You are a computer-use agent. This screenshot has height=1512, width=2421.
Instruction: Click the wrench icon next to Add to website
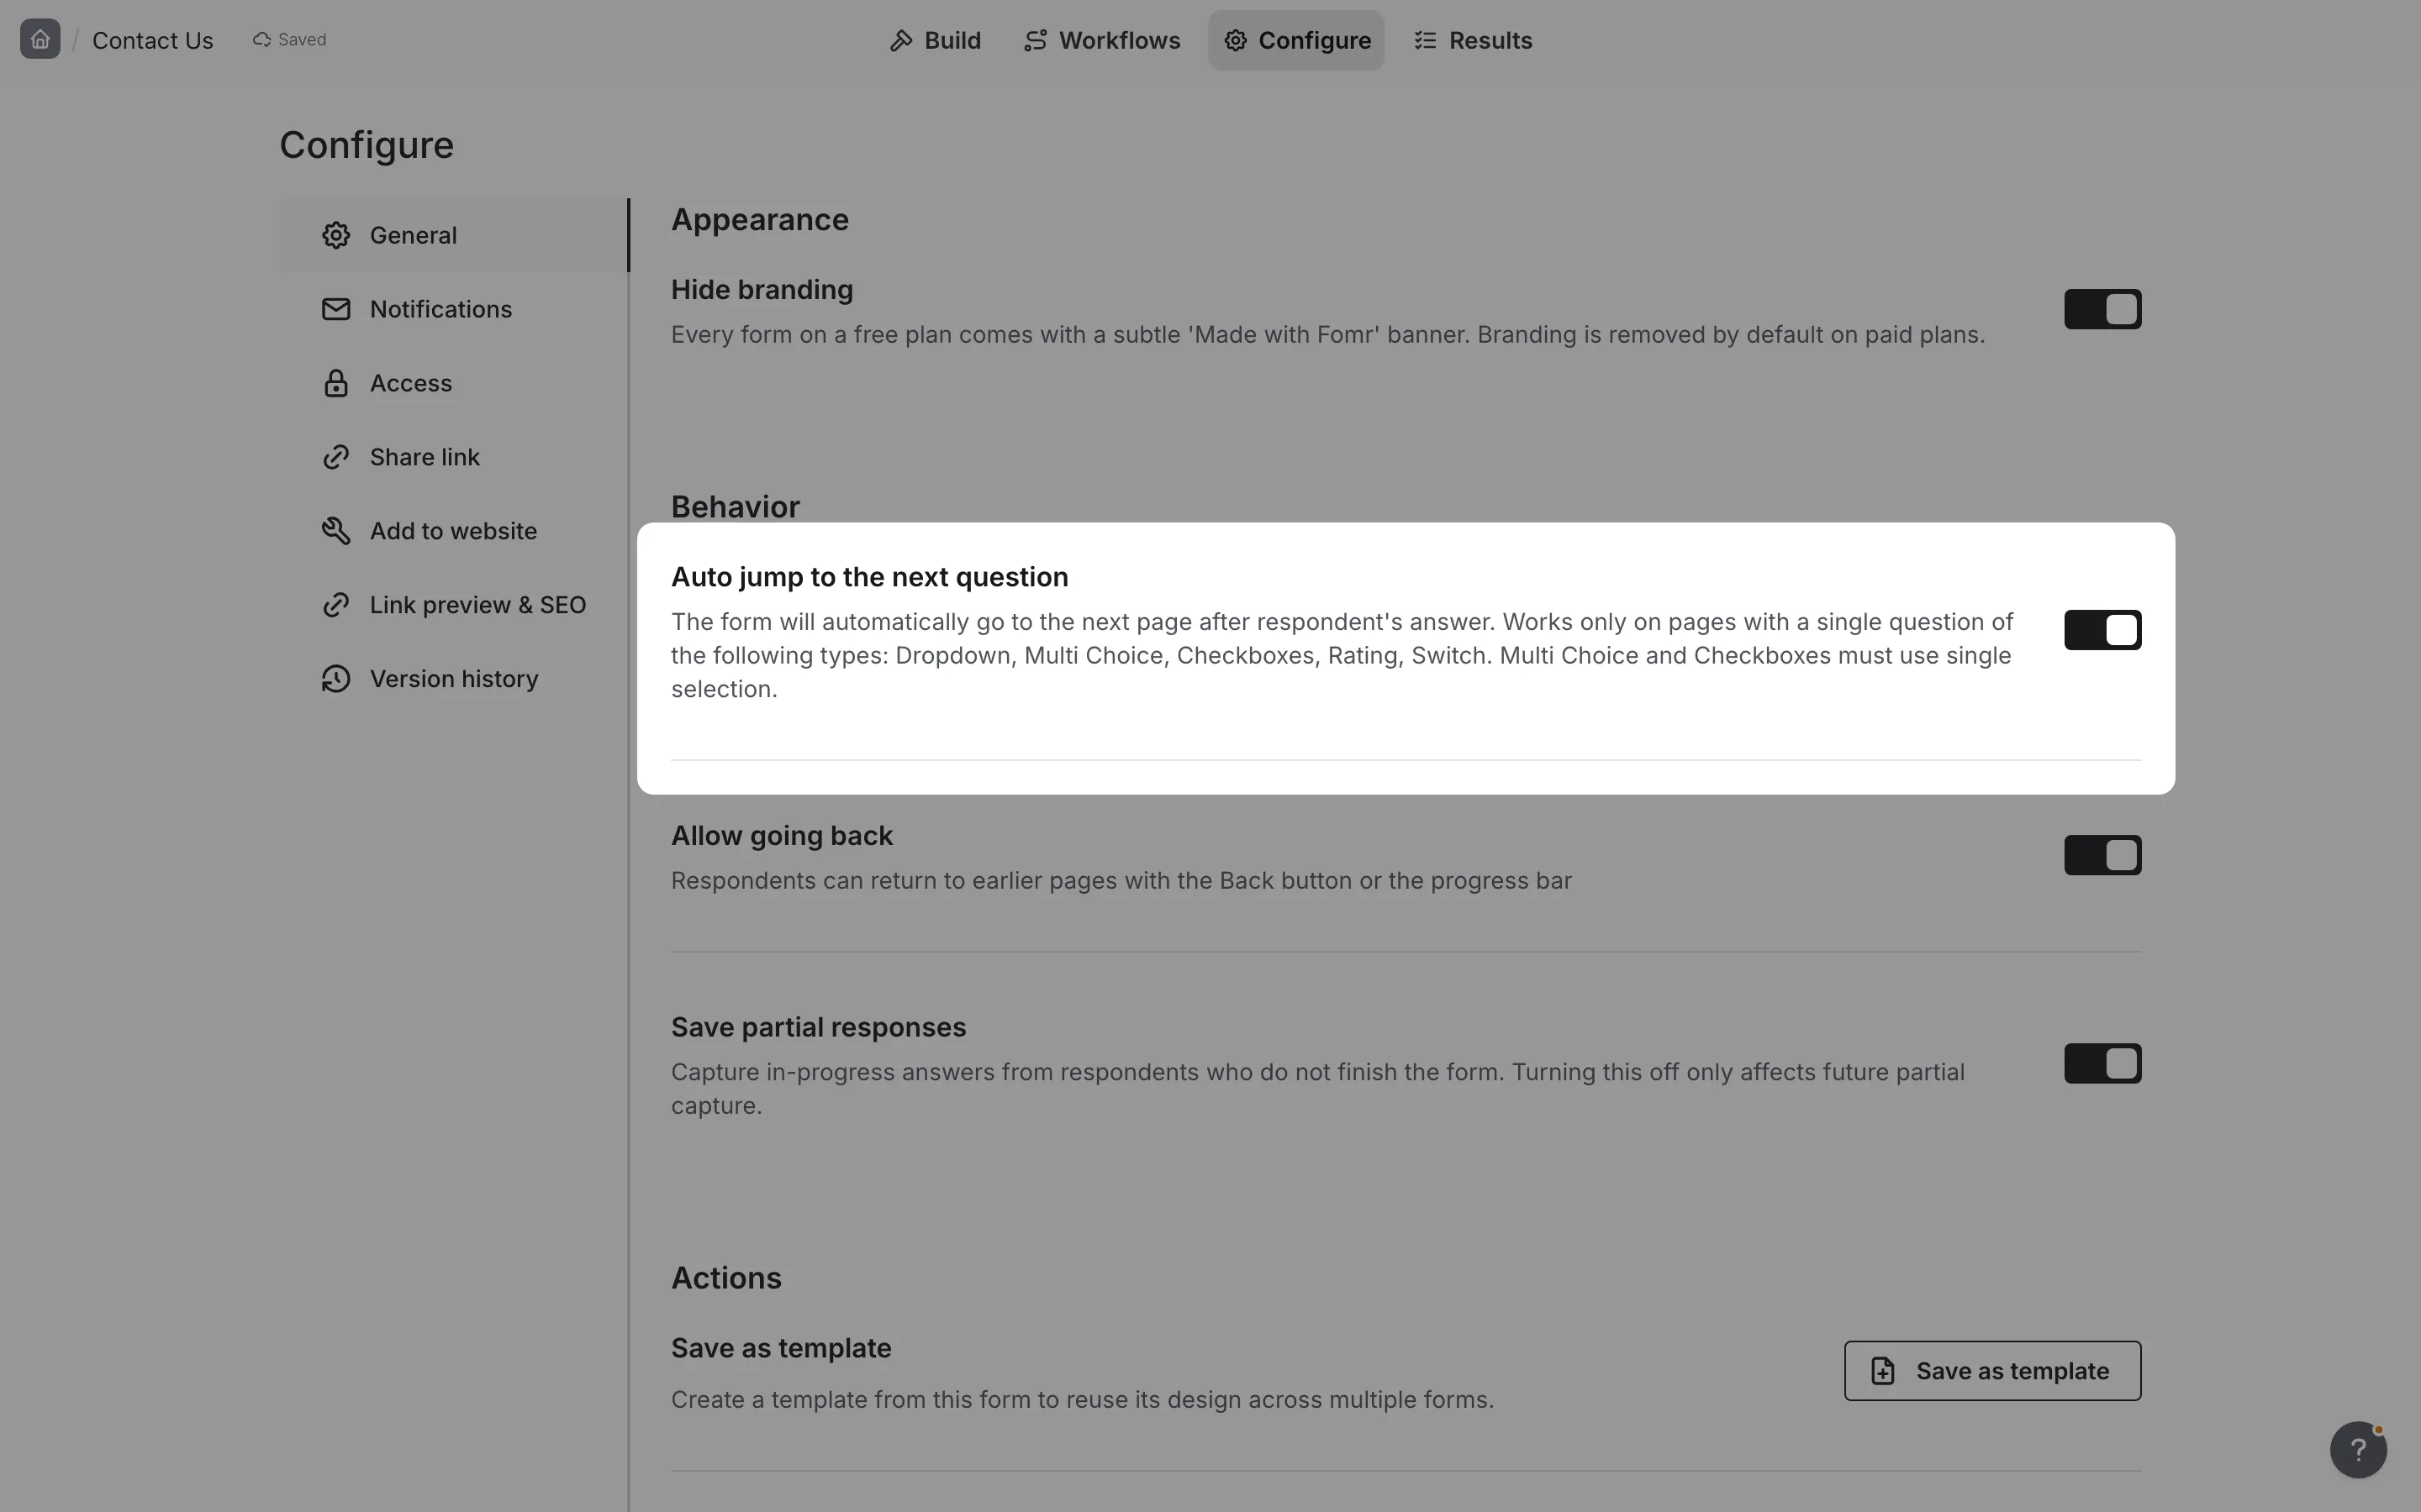tap(336, 531)
